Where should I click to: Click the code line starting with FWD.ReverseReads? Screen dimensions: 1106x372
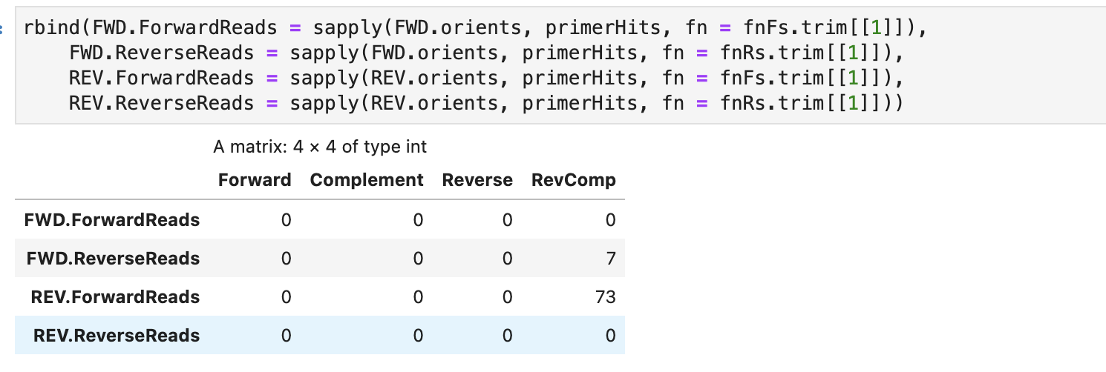click(x=487, y=53)
